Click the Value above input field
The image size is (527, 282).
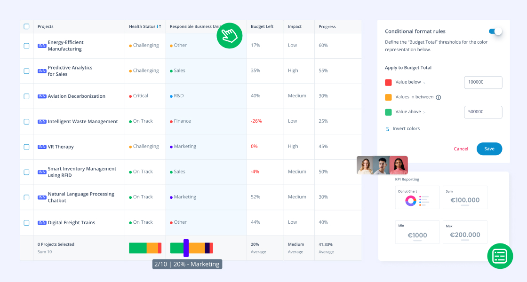(483, 112)
